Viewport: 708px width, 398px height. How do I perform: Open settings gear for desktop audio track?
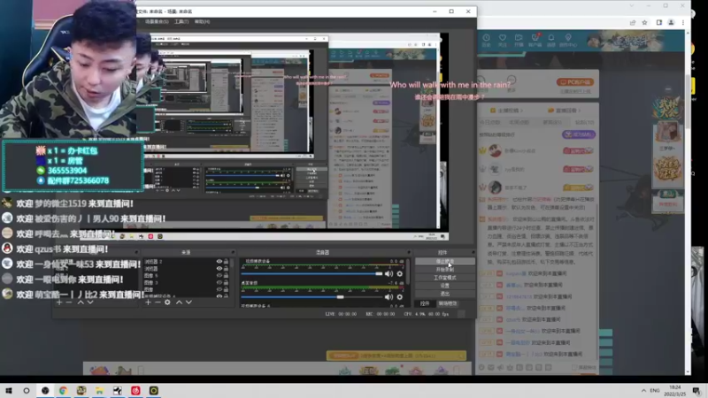coord(400,297)
